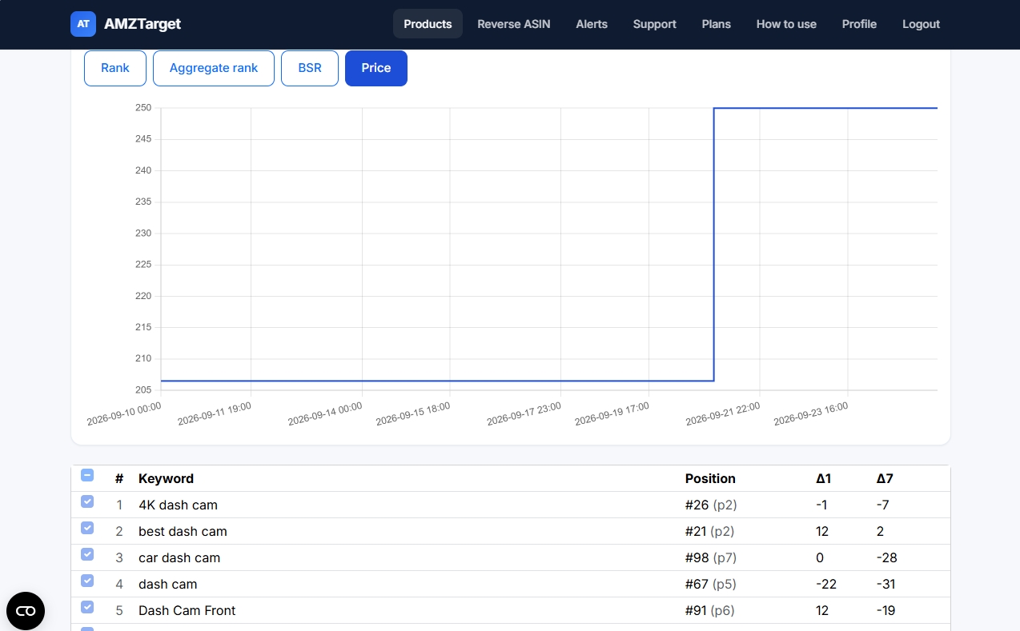Select the Price chart tab
This screenshot has height=631, width=1020.
376,68
